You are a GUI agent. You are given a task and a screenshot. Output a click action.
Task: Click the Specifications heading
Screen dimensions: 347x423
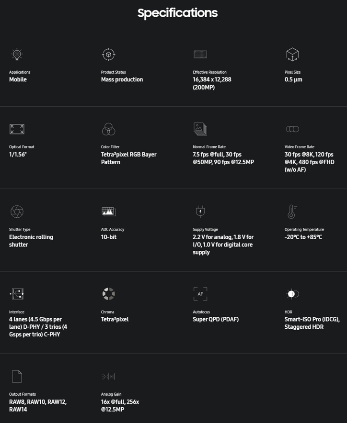[x=177, y=13]
